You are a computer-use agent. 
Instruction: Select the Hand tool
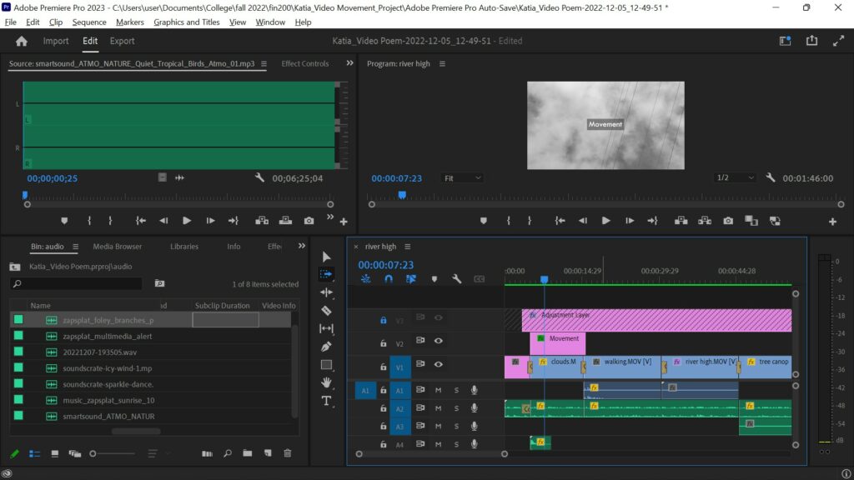point(326,382)
